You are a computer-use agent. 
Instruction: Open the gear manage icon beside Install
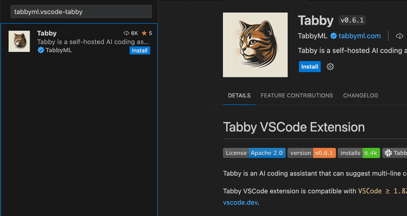coord(330,67)
